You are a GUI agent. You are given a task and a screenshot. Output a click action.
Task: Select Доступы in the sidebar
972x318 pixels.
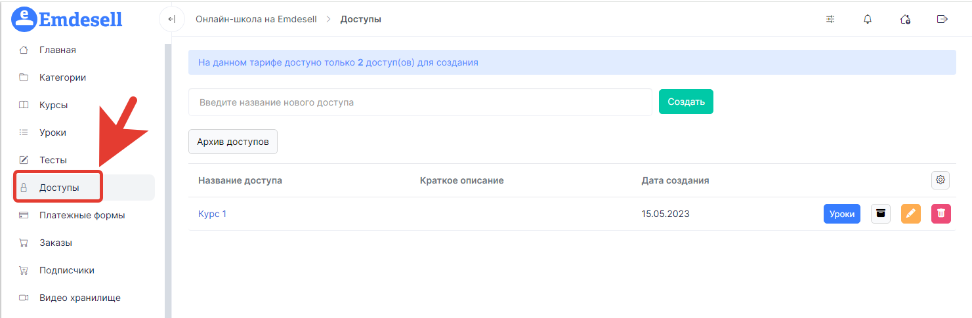[x=84, y=188]
